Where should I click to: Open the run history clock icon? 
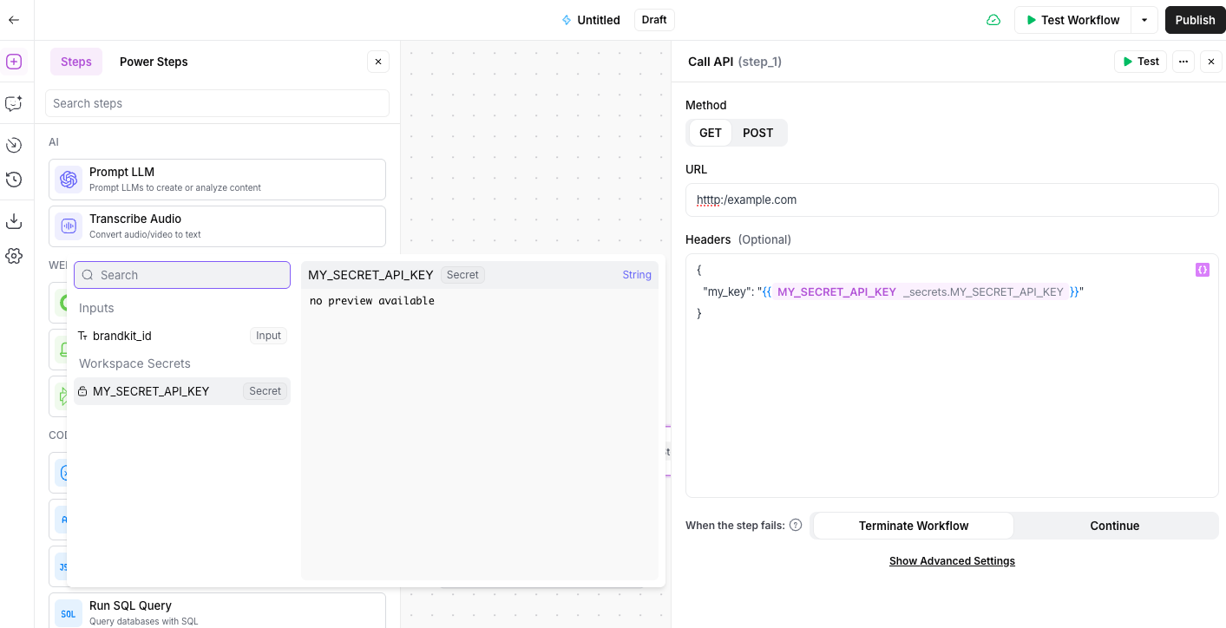click(14, 180)
